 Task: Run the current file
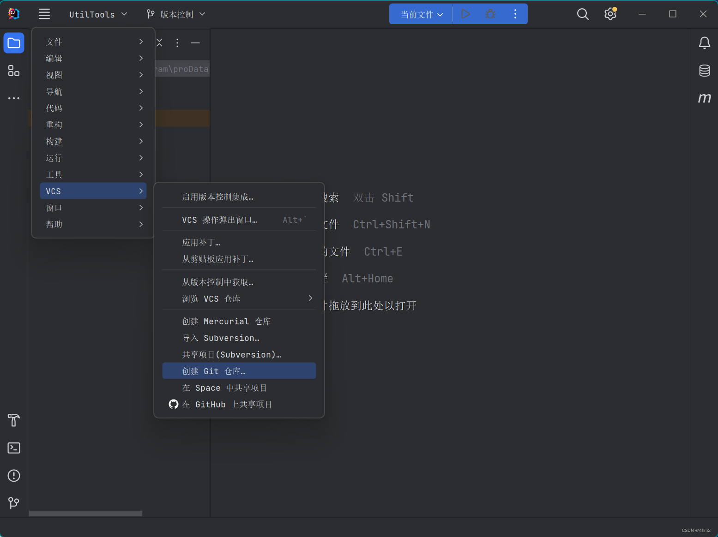click(465, 14)
